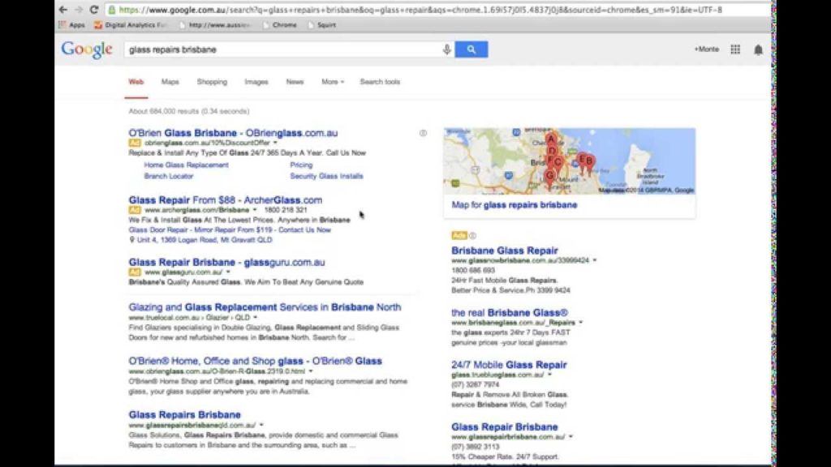
Task: Open the Search tools option
Action: pyautogui.click(x=380, y=82)
